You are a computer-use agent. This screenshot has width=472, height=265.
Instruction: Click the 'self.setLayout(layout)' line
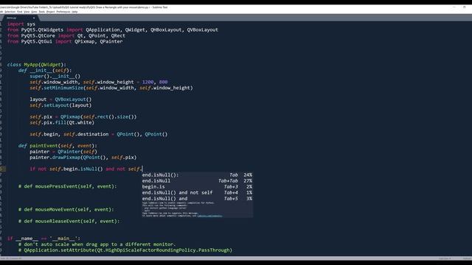60,105
